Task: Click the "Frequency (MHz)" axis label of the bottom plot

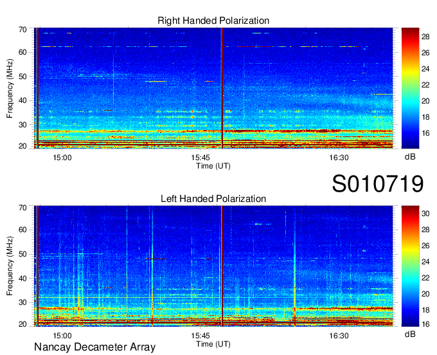Action: (10, 266)
